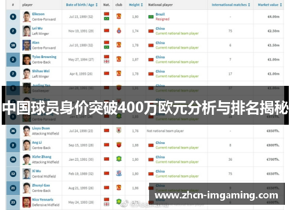Open Elkeson player profile link
The height and width of the screenshot is (210, 290).
(x=38, y=14)
